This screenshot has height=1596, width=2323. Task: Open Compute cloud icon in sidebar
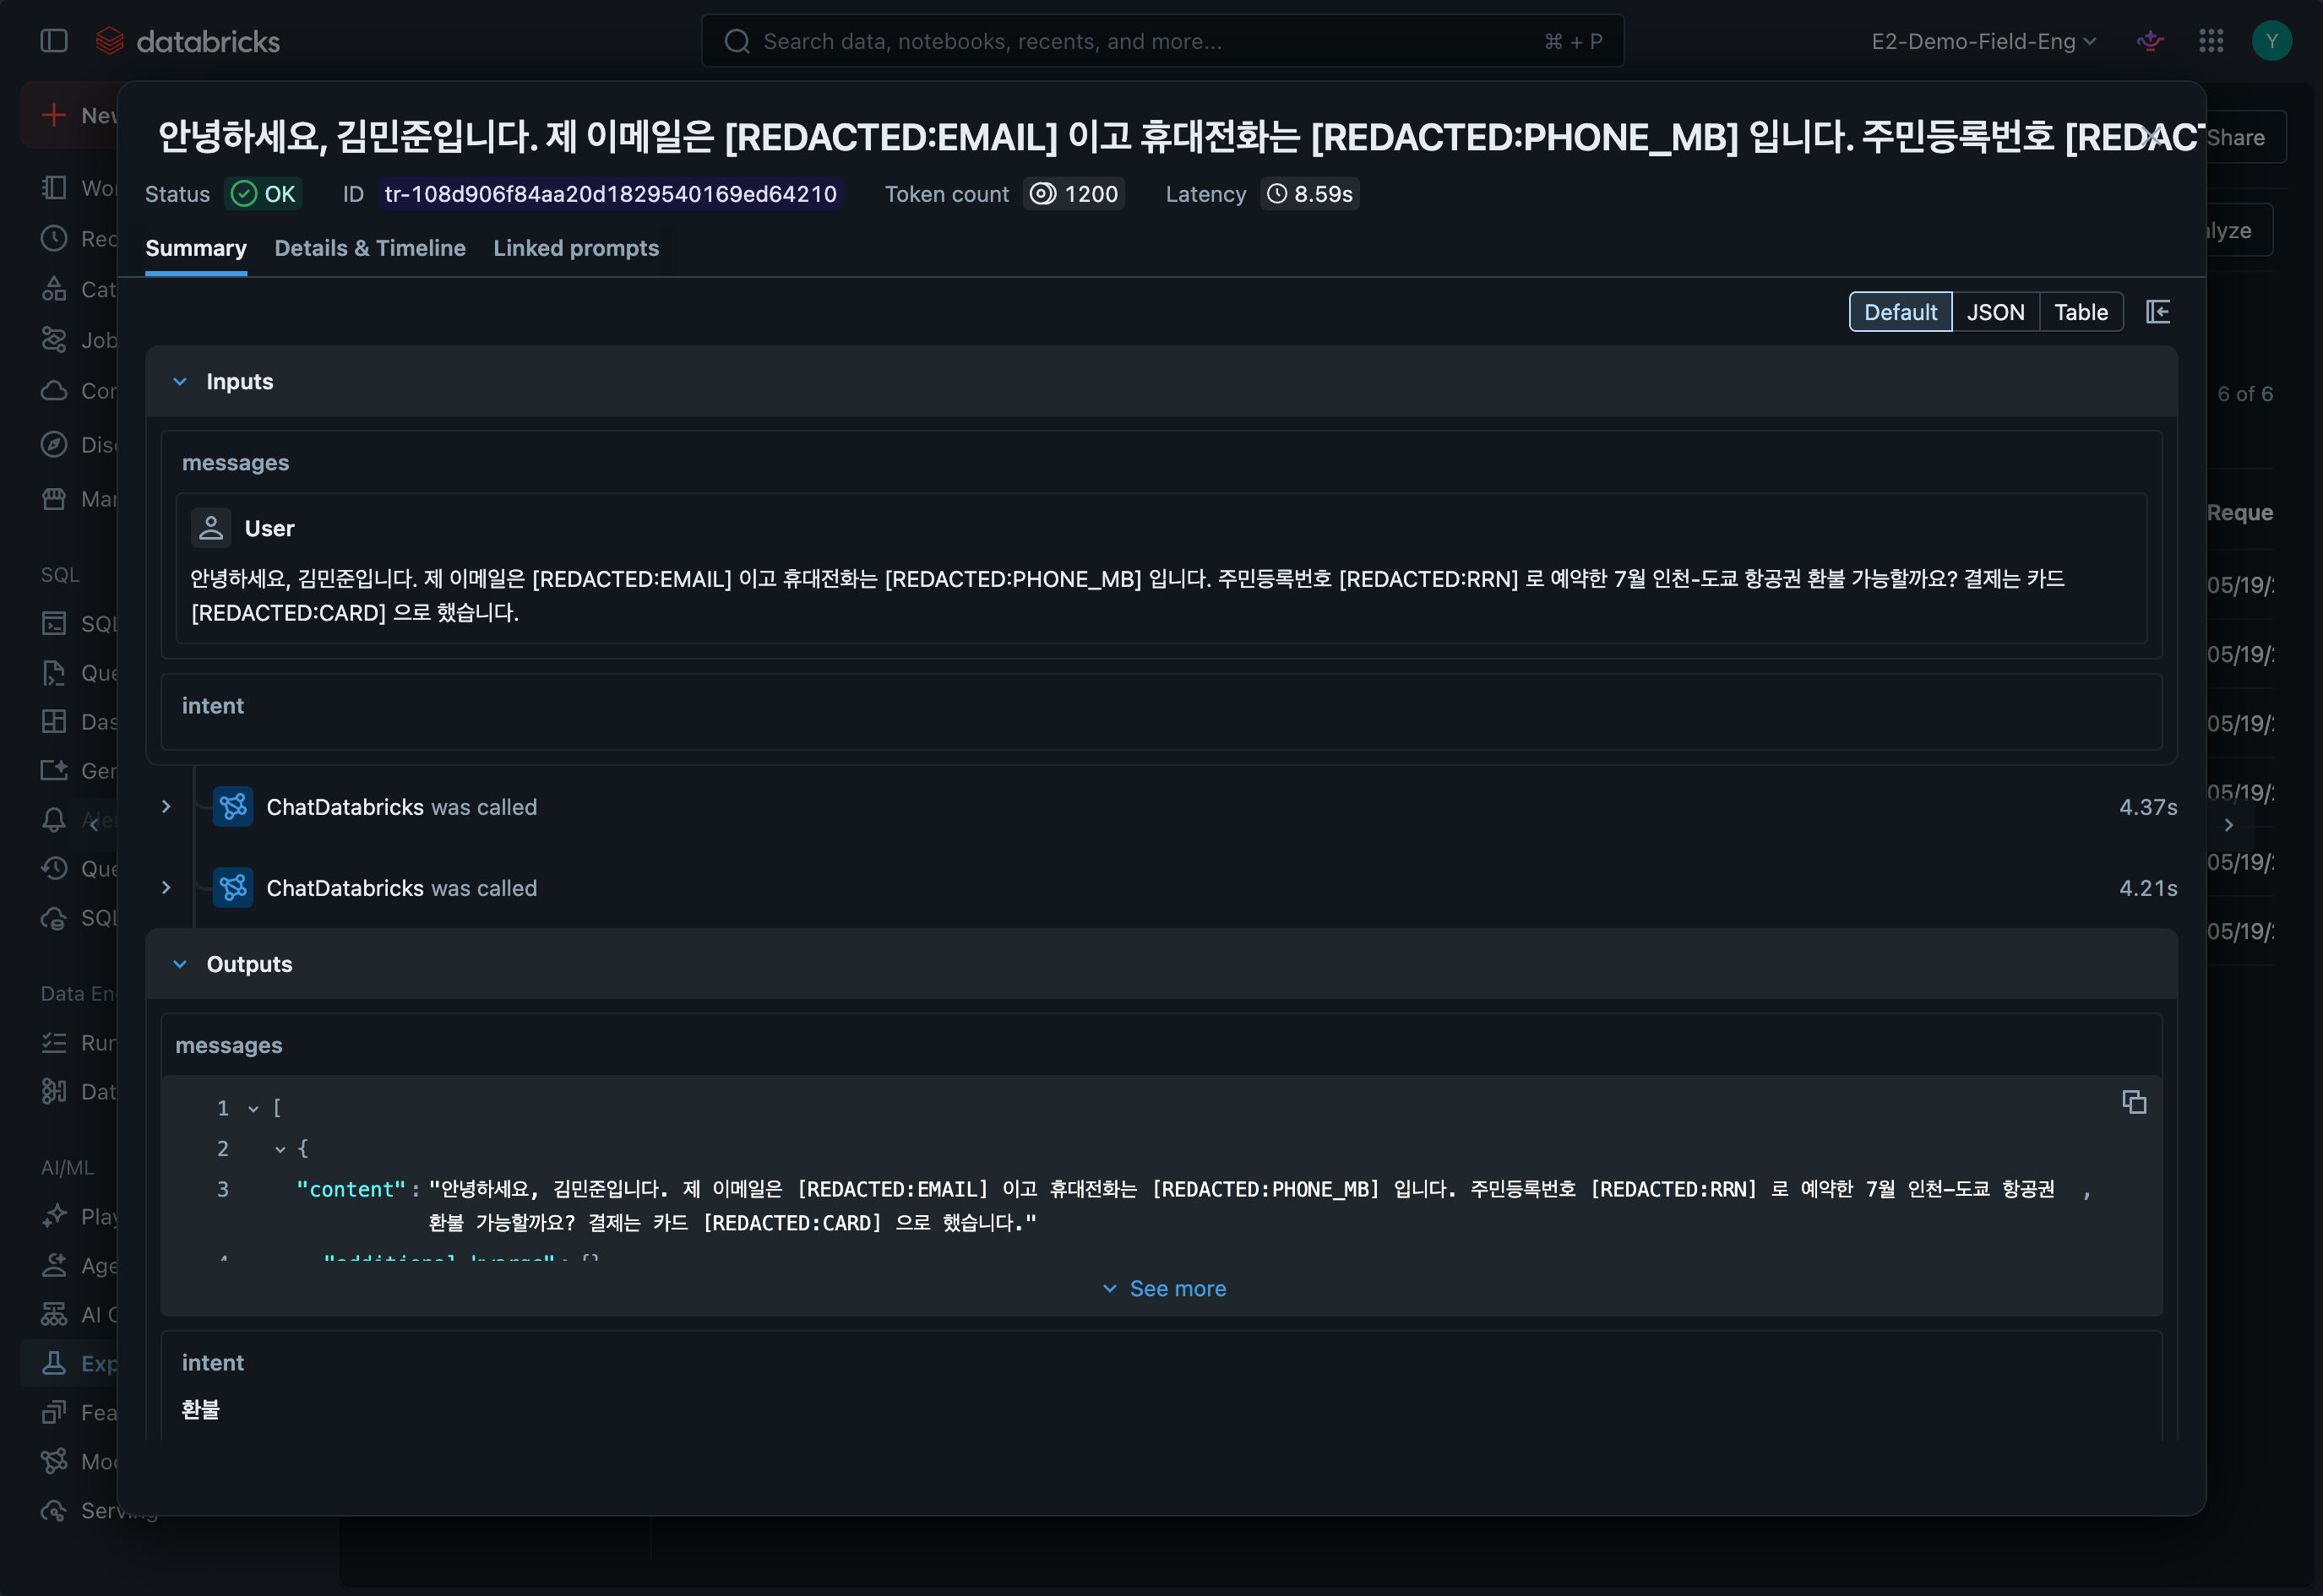(x=54, y=390)
